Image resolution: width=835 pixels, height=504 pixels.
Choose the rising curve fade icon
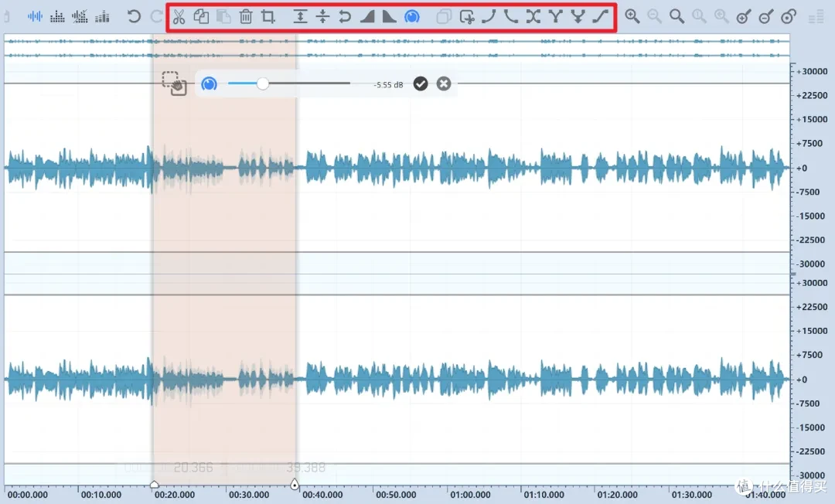pos(489,17)
